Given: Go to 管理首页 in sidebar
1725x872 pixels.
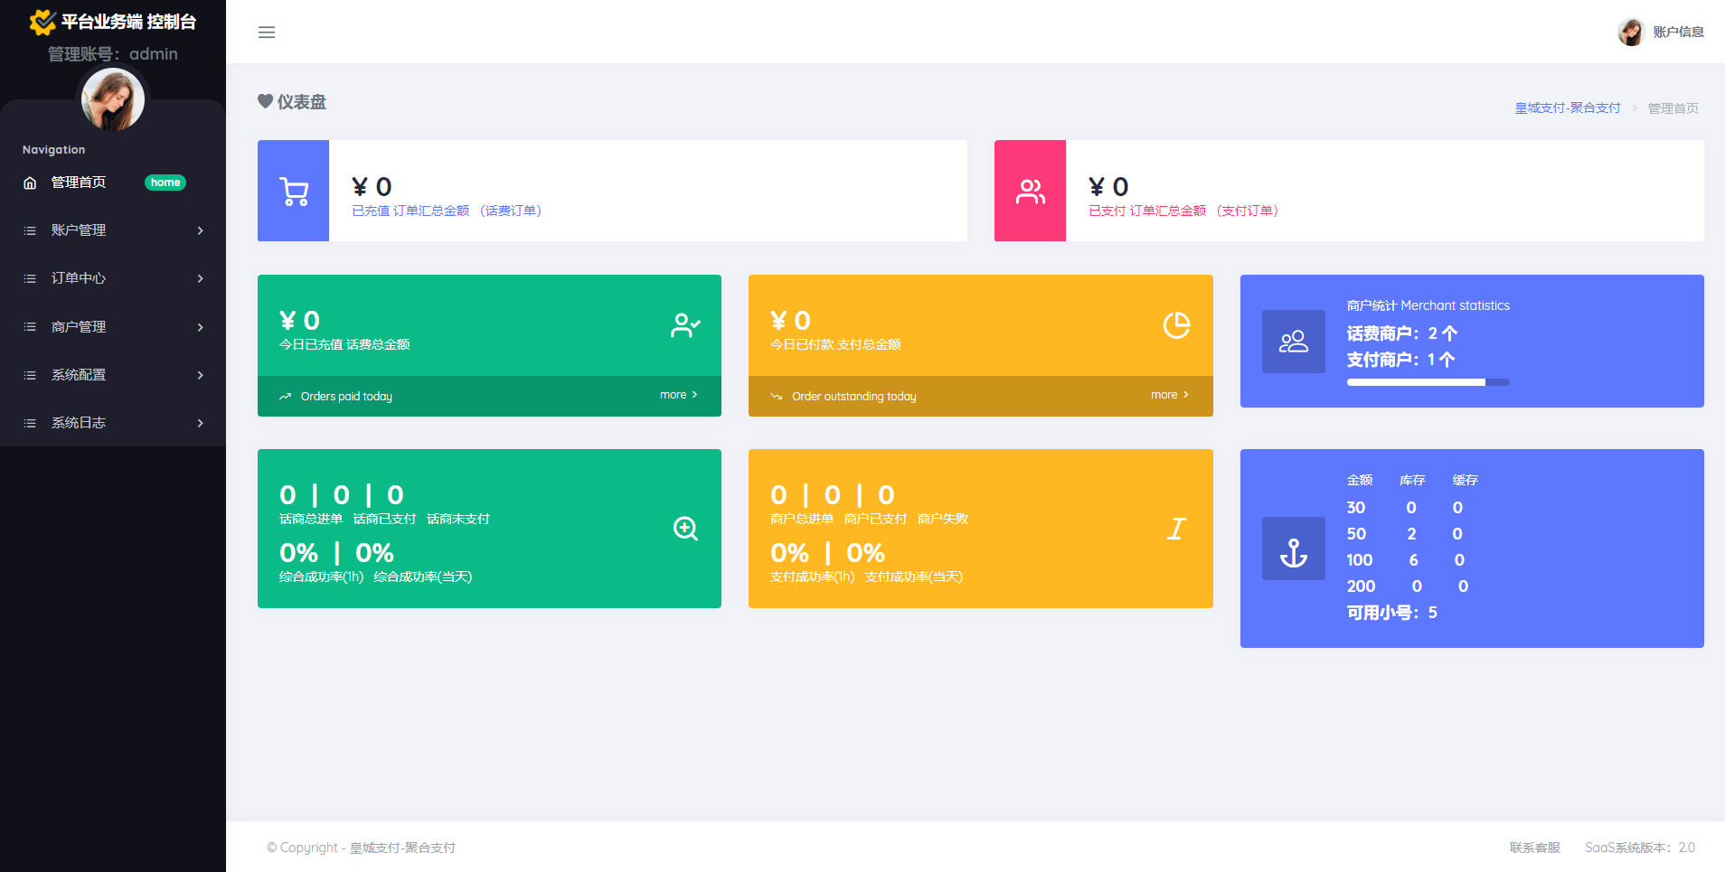Looking at the screenshot, I should tap(79, 183).
